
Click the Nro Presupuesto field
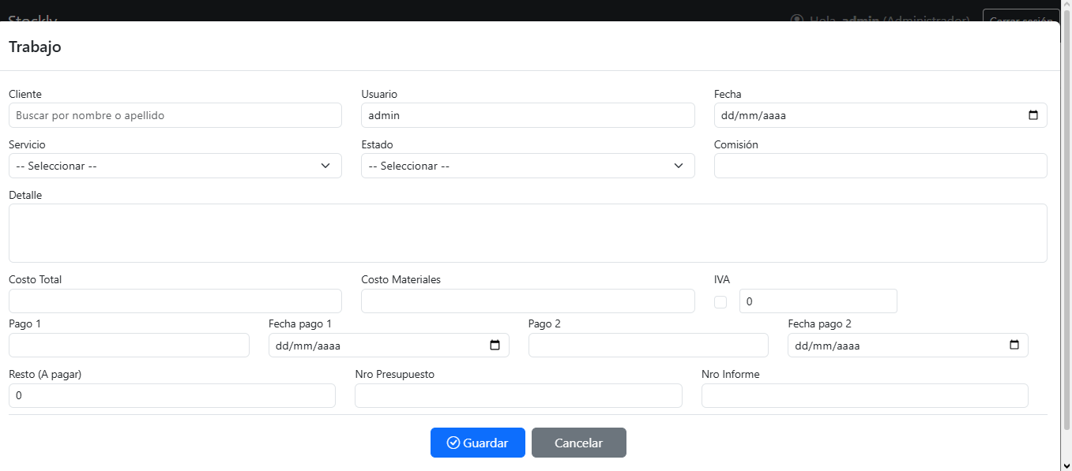tap(518, 396)
